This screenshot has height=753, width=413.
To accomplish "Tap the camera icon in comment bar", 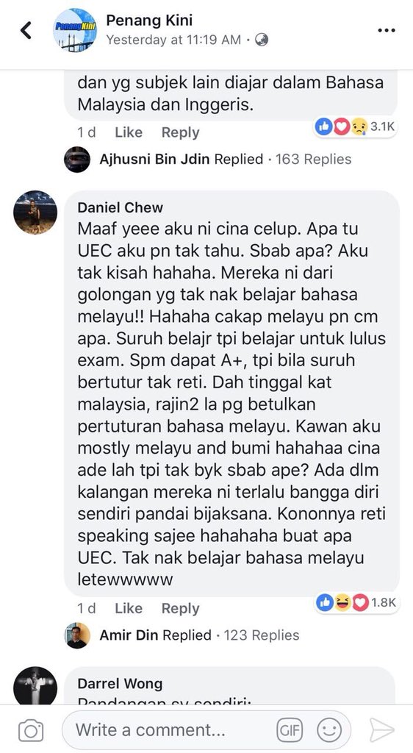I will (31, 731).
